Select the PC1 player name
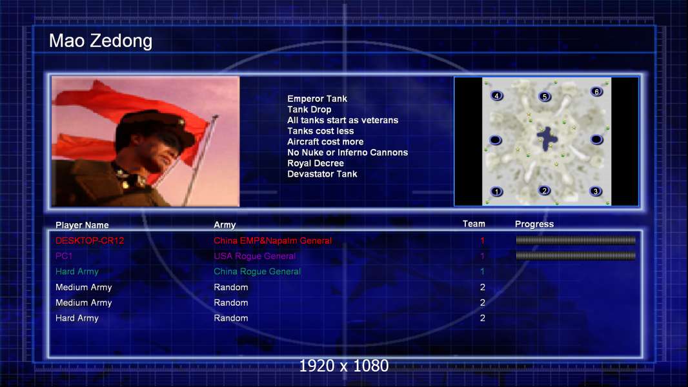Screen dimensions: 688x387 (x=64, y=256)
